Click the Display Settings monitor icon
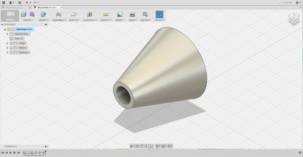Image resolution: width=303 pixels, height=157 pixels. [157, 146]
